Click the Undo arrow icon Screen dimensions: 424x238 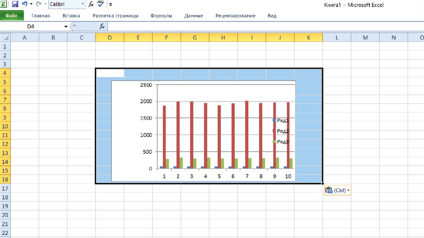24,4
